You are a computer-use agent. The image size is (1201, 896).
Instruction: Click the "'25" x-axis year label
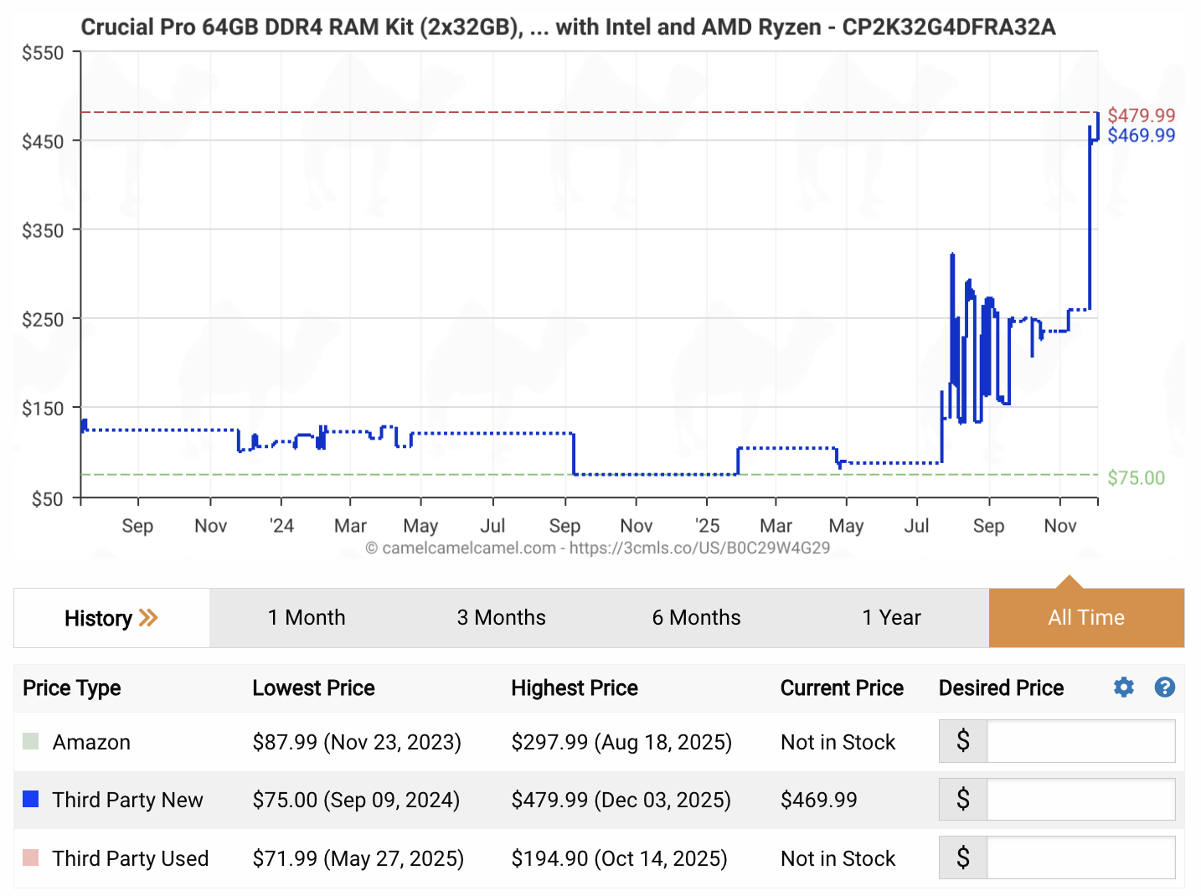click(707, 526)
